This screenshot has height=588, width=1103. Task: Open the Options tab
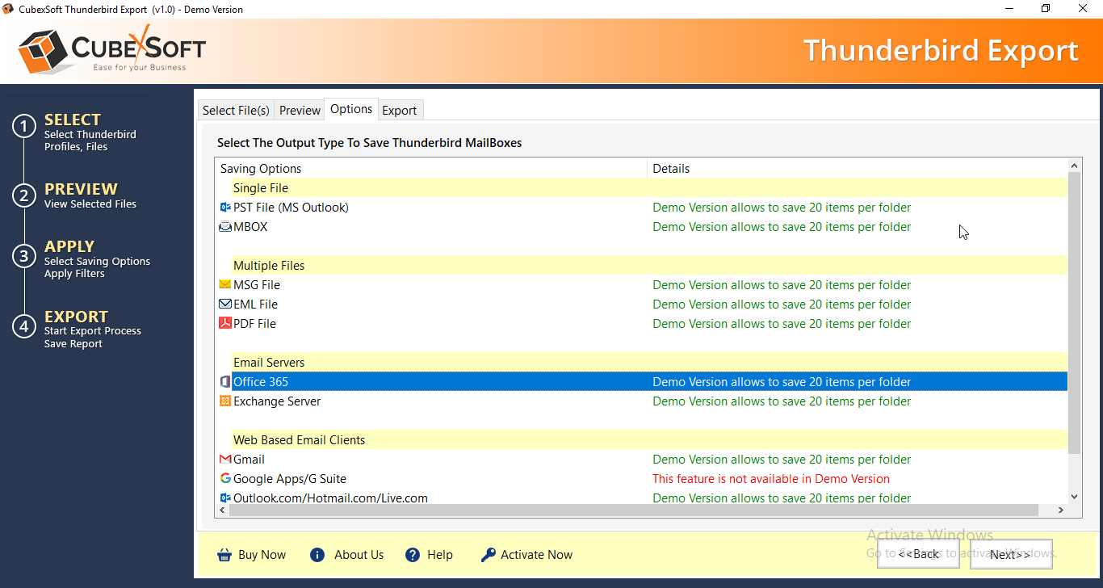pos(351,109)
